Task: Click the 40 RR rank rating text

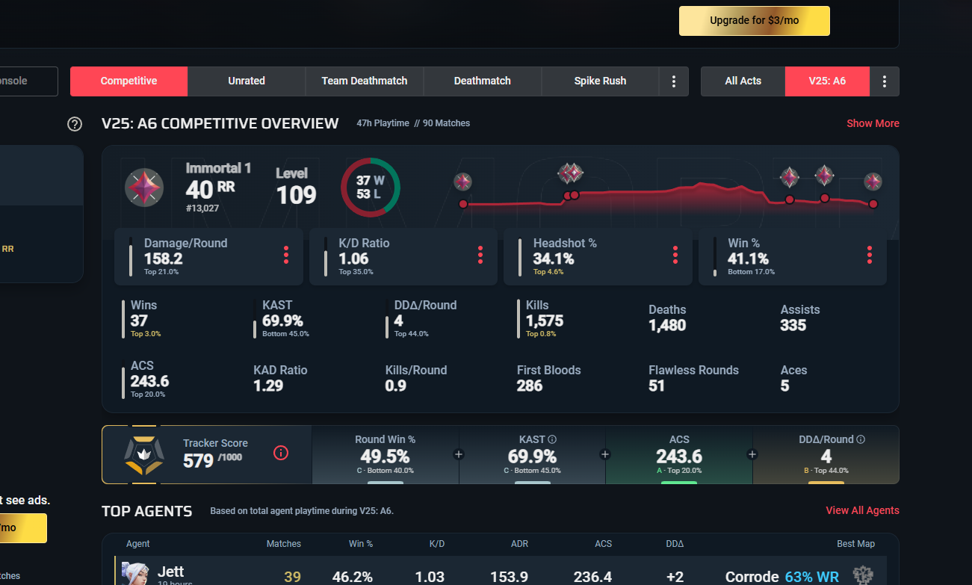Action: point(210,189)
